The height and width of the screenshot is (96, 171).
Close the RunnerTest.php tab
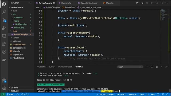click(54, 3)
